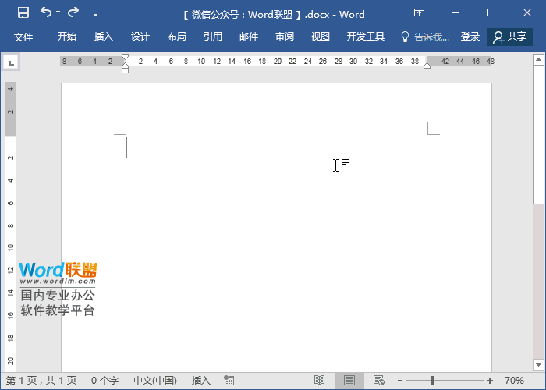Image resolution: width=546 pixels, height=390 pixels.
Task: Switch to the 视图 tab
Action: [321, 37]
